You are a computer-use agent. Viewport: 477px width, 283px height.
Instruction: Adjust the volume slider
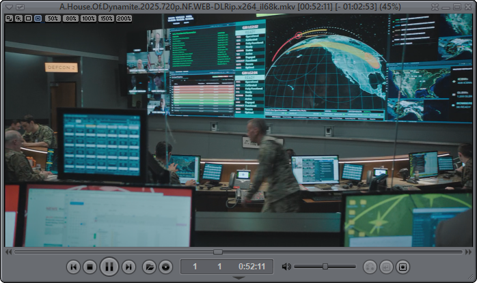coord(325,267)
